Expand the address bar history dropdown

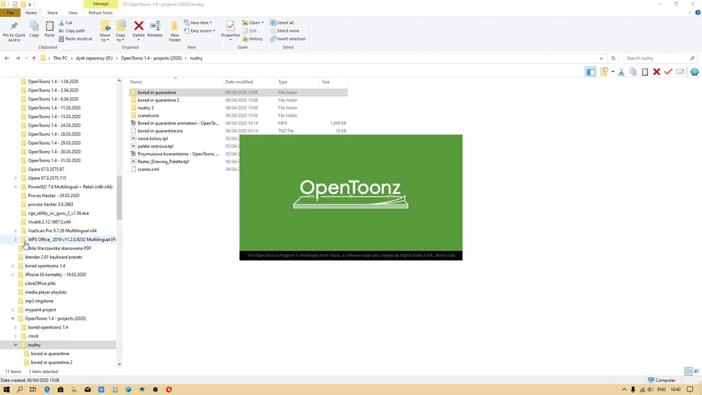pyautogui.click(x=601, y=58)
